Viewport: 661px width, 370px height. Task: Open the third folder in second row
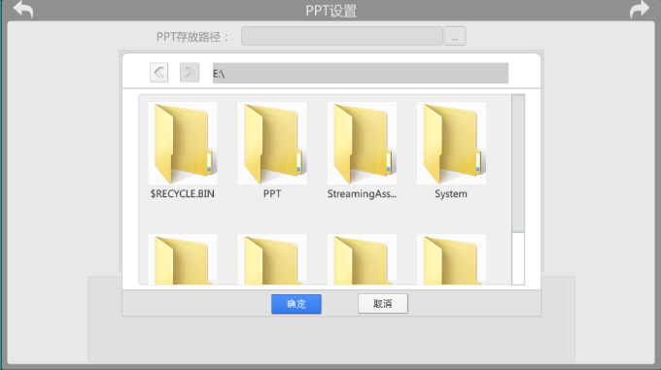[362, 259]
